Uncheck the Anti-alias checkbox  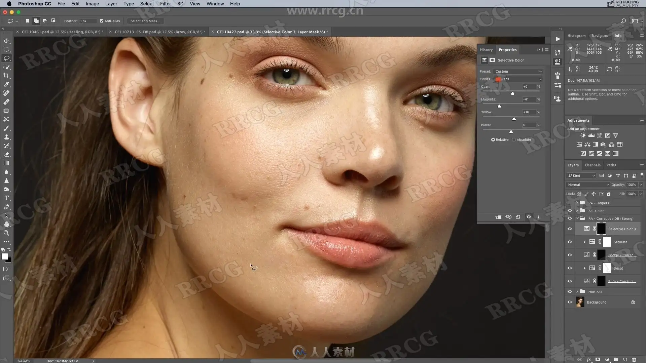point(102,21)
